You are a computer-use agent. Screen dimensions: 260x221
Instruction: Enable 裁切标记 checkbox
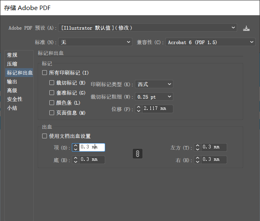click(52, 83)
